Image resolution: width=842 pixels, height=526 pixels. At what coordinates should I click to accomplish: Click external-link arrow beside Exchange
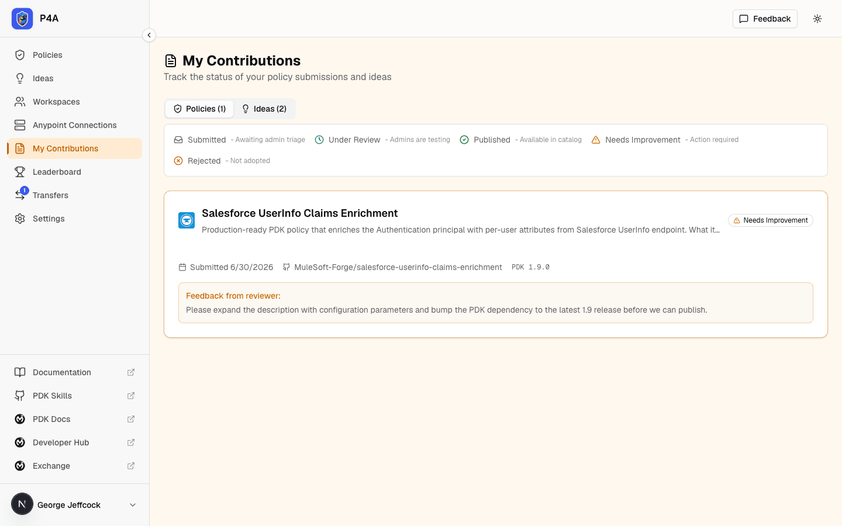pyautogui.click(x=131, y=466)
